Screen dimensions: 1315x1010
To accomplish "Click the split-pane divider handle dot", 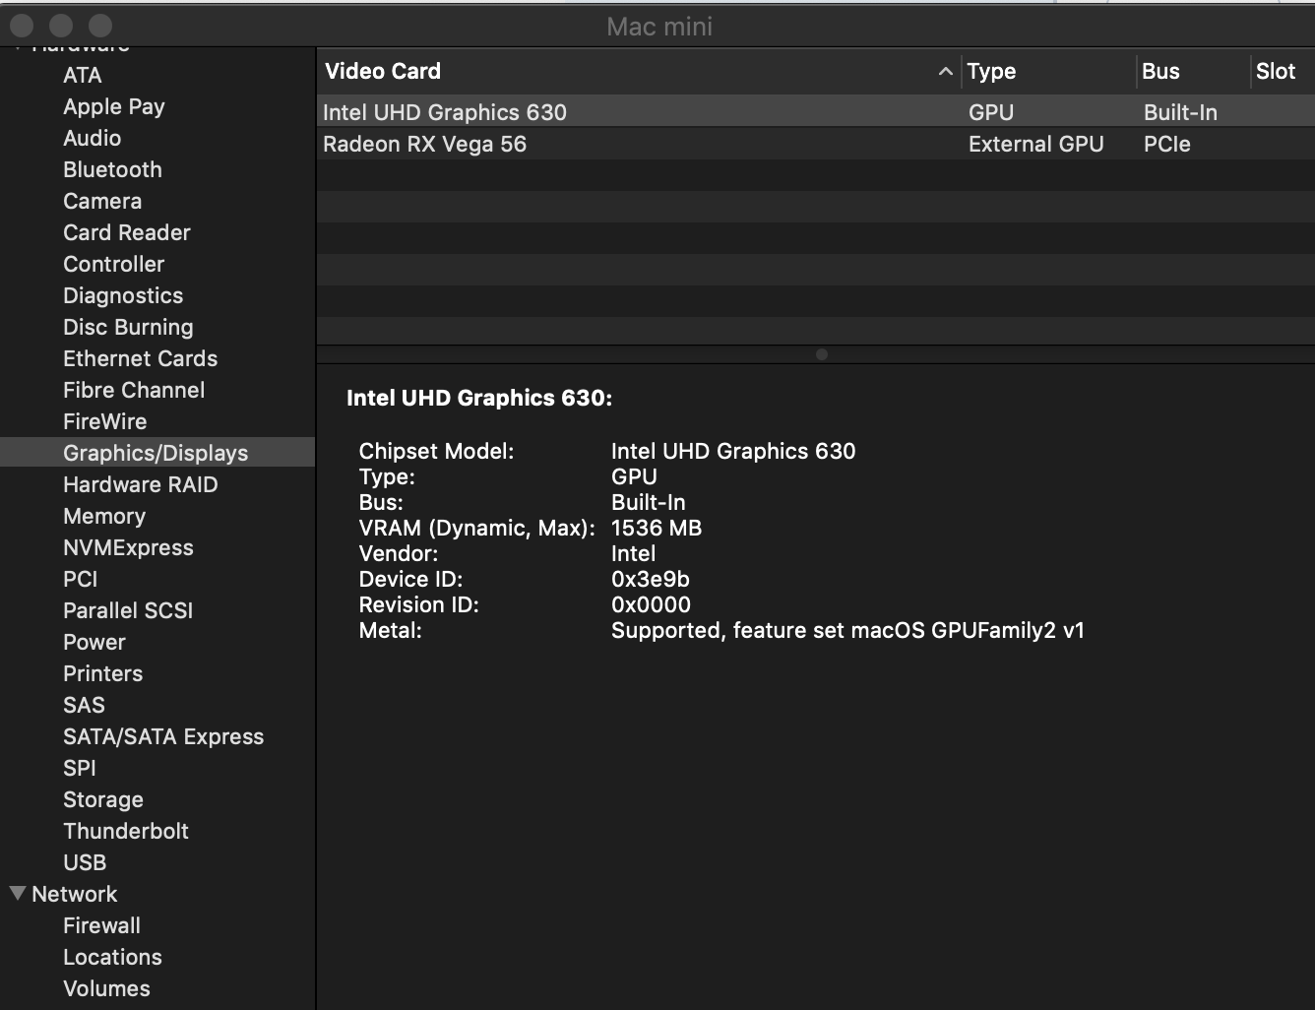I will click(x=822, y=354).
